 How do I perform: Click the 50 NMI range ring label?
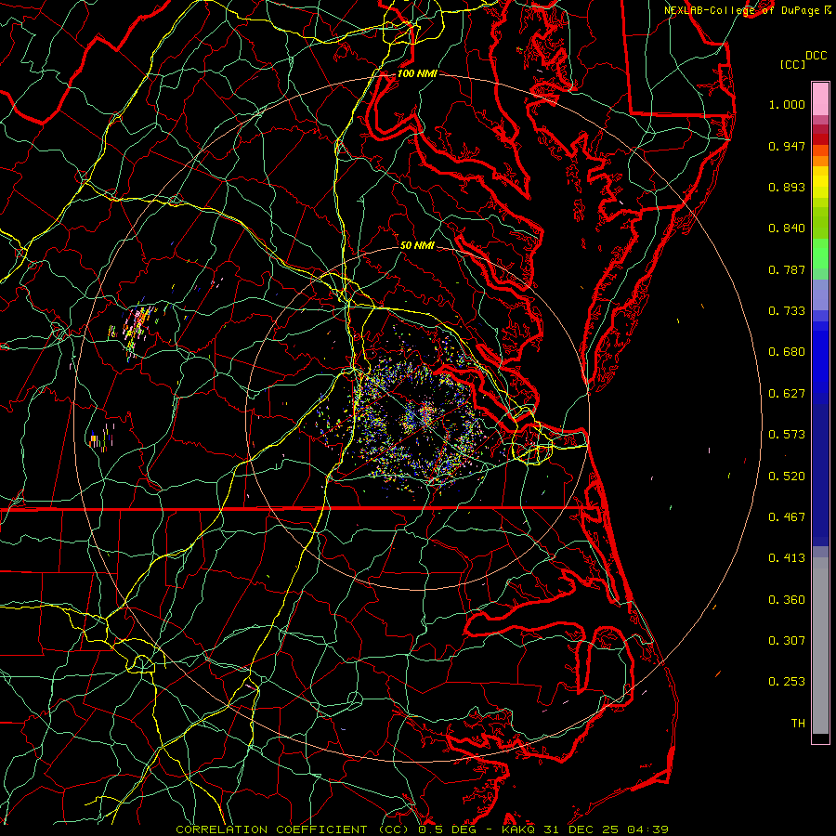pyautogui.click(x=417, y=246)
